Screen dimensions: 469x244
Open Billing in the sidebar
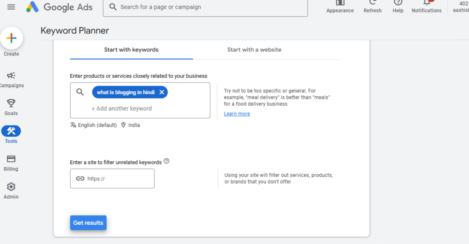11,163
